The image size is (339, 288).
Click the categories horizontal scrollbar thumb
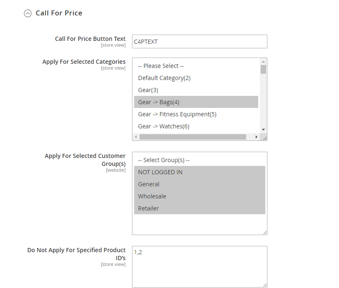click(193, 137)
